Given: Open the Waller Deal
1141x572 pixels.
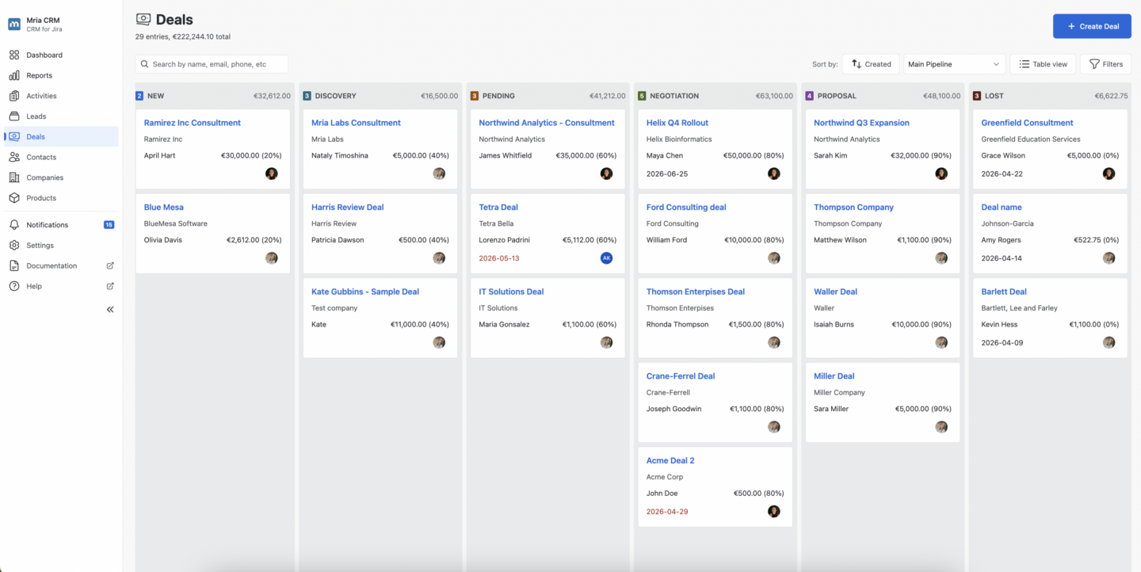Looking at the screenshot, I should pyautogui.click(x=835, y=292).
